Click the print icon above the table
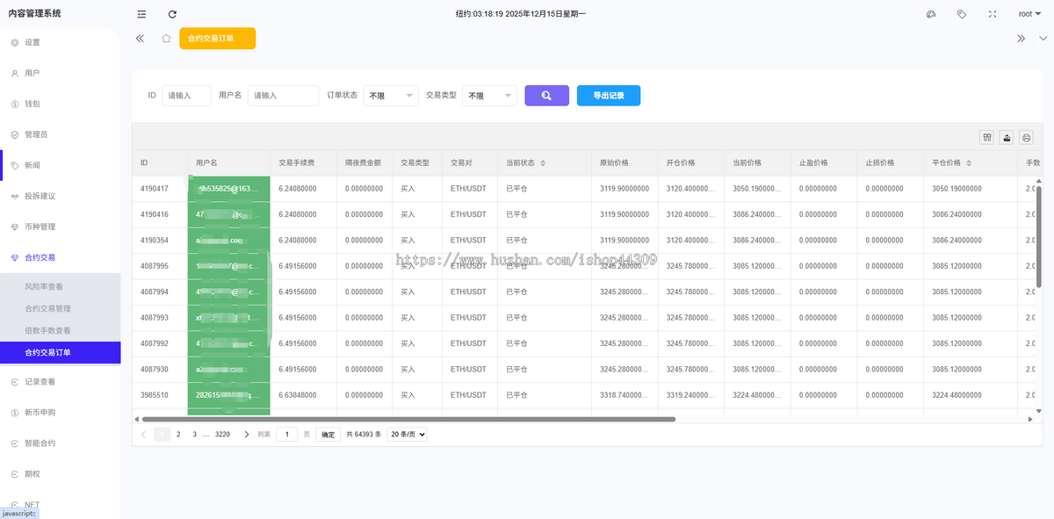 pyautogui.click(x=1026, y=137)
